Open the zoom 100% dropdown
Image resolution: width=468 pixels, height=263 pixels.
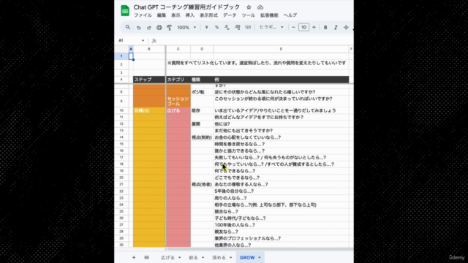(x=186, y=28)
